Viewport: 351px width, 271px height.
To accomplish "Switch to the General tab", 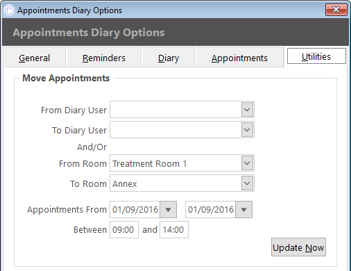I will tap(34, 58).
